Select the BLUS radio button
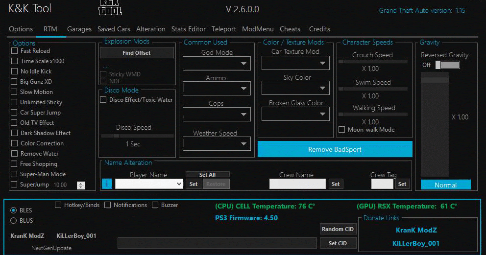Viewport: 486px width, 255px height. pos(13,221)
